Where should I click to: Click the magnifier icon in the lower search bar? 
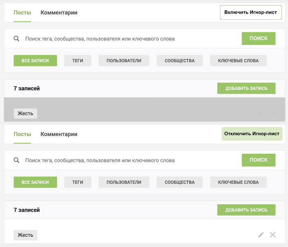[x=16, y=160]
